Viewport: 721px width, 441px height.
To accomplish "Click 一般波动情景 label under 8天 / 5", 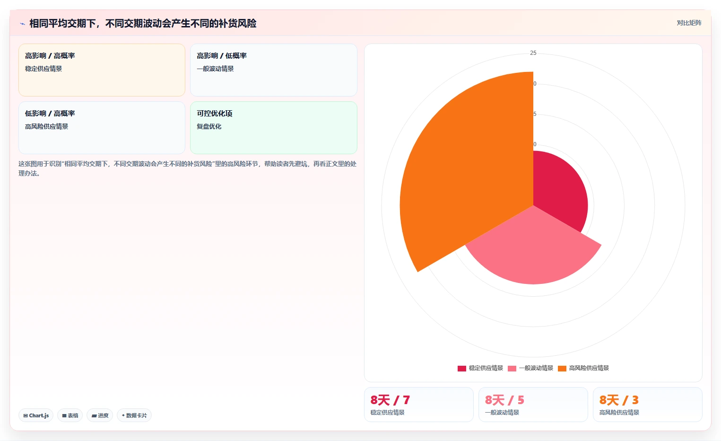I will point(502,413).
